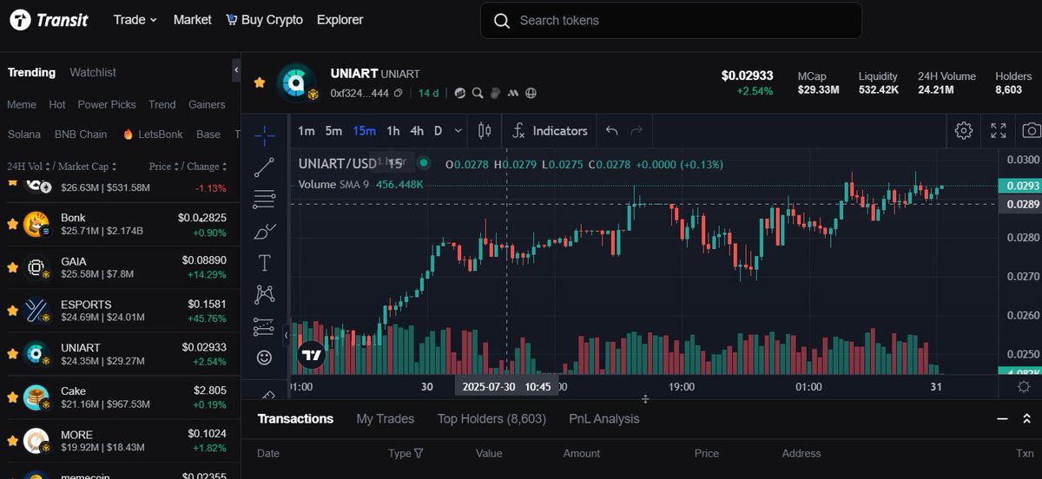This screenshot has width=1042, height=479.
Task: Select the trend line drawing tool
Action: [x=265, y=167]
